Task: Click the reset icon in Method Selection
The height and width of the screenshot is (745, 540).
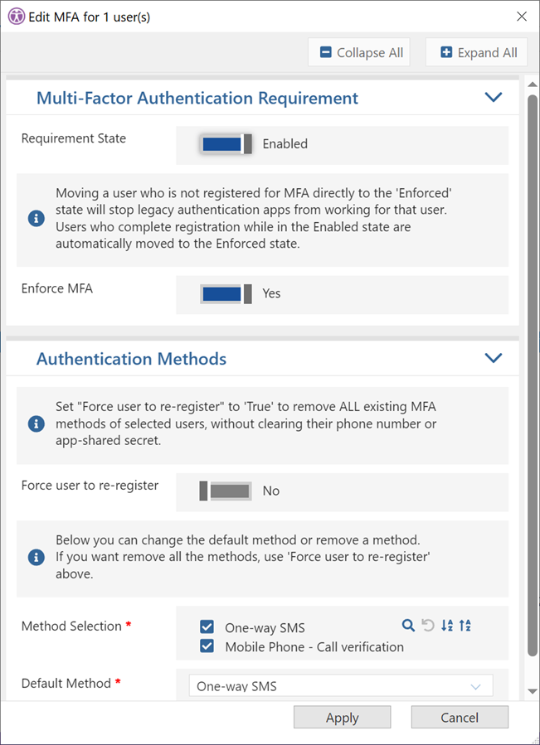Action: [x=428, y=626]
